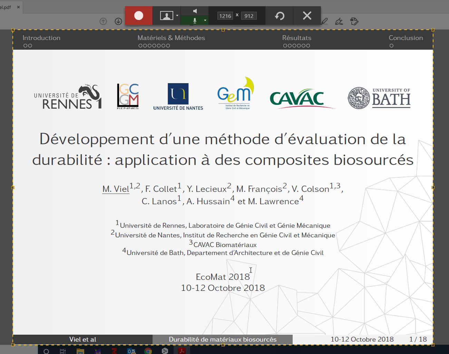Open the stamp tool in the PDF toolbar

pos(354,22)
